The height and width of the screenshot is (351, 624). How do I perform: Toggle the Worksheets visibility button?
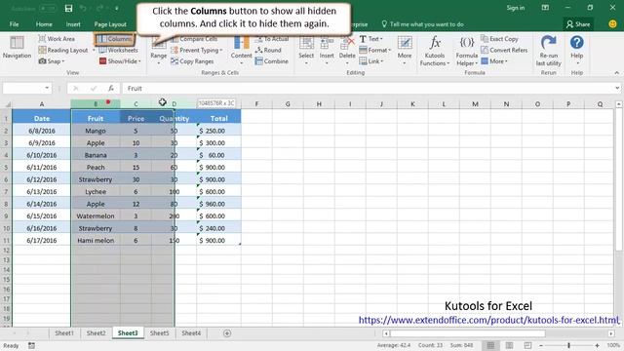[118, 50]
